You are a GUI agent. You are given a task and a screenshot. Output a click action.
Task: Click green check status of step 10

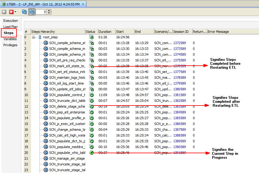92,95
